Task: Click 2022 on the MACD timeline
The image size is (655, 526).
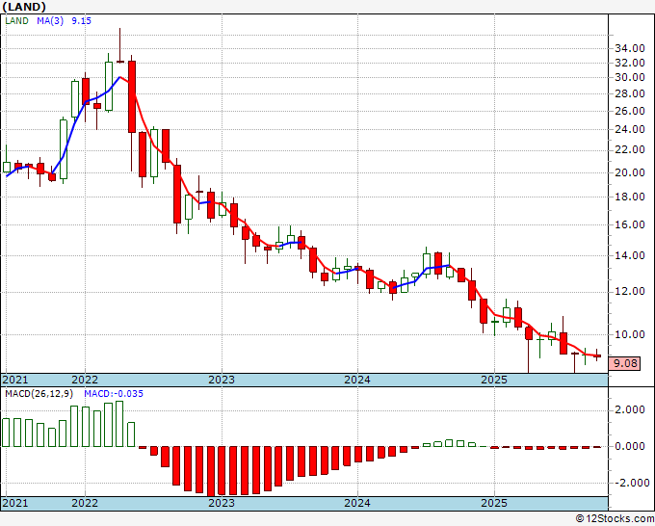Action: [x=85, y=503]
